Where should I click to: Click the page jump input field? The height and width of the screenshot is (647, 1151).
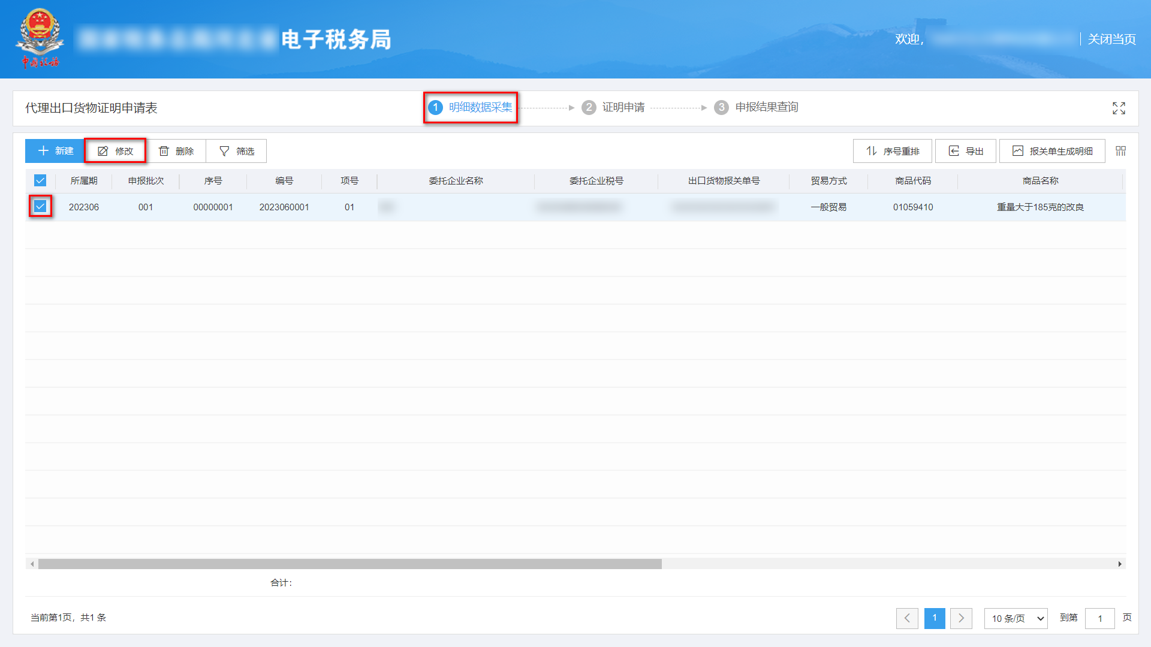point(1100,618)
